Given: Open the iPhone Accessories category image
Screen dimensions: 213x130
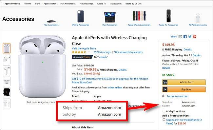Looking at the screenshot, I should [x=81, y=16].
